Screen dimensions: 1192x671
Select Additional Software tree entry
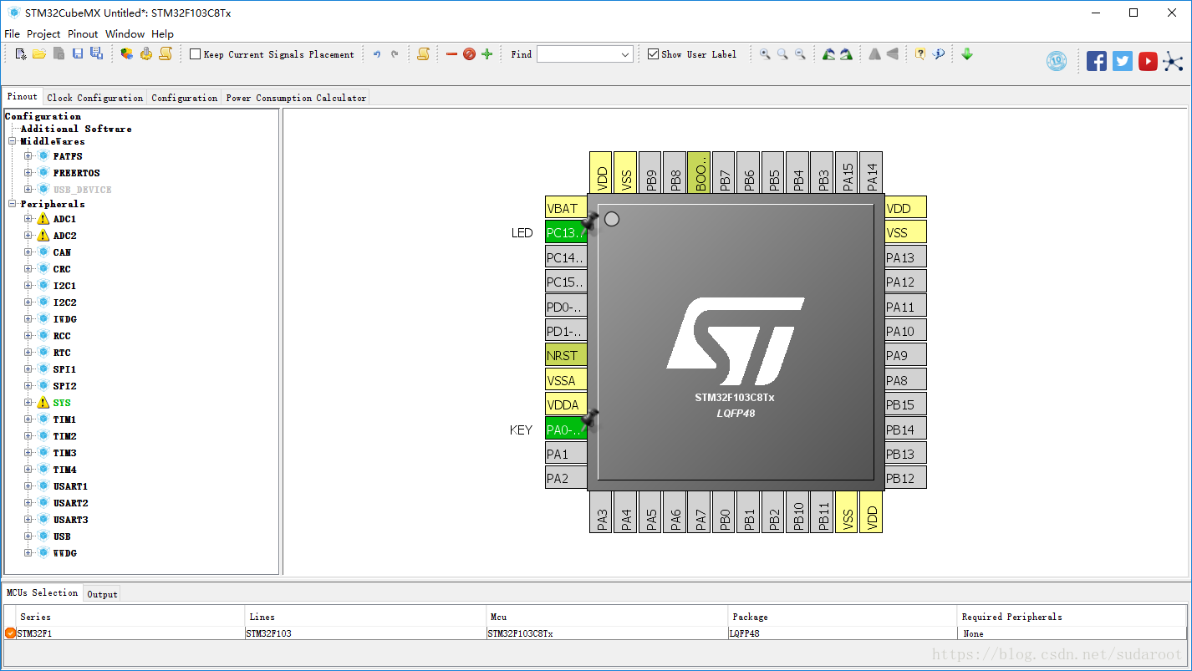point(76,129)
